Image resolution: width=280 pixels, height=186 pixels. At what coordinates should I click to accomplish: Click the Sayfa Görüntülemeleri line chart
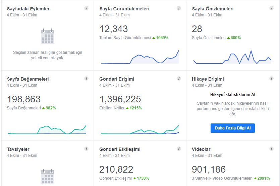pos(140,57)
